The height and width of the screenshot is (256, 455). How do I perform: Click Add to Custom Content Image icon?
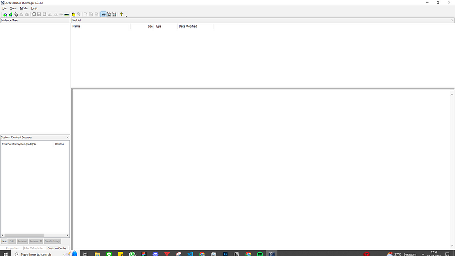point(50,15)
